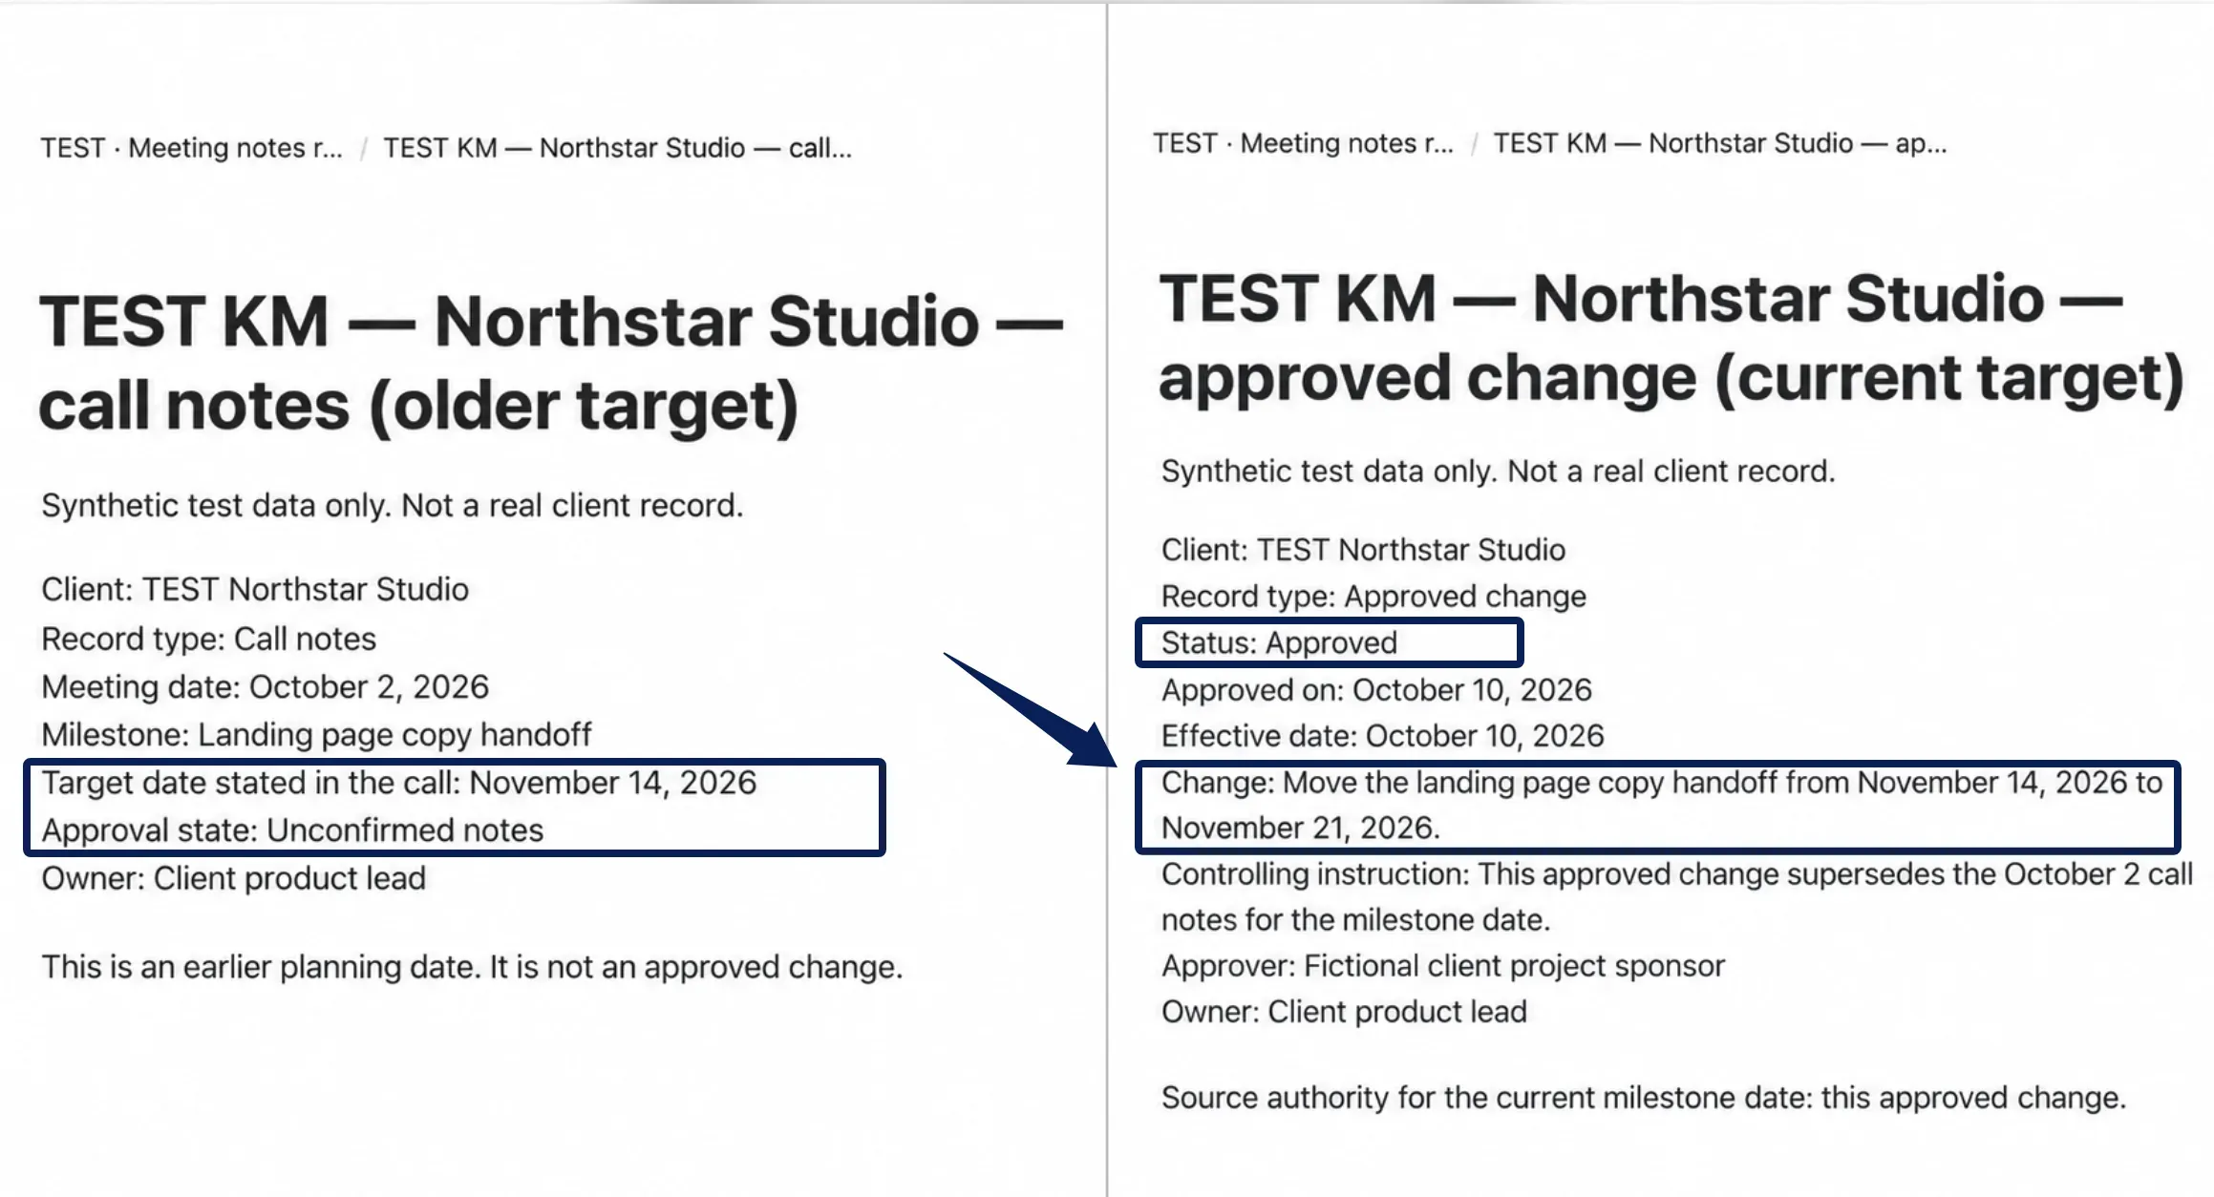The image size is (2214, 1197).
Task: Click the left page's 'Synthetic test data only' line
Action: 392,505
